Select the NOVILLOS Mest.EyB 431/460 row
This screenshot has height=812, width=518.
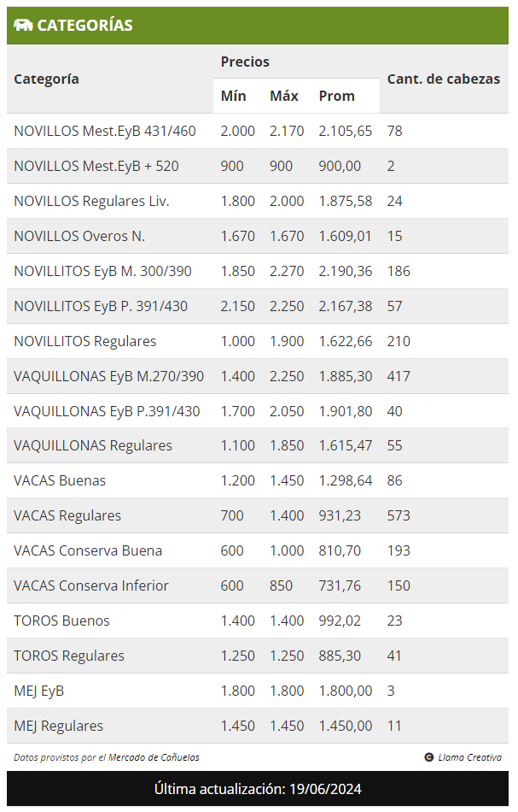(258, 131)
